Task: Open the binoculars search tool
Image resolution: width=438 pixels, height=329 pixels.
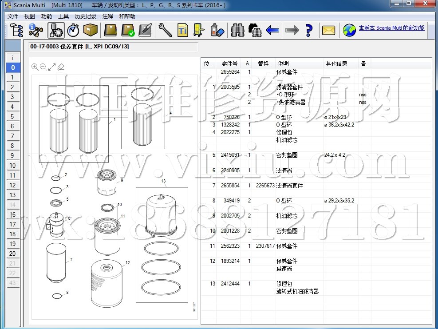Action: point(238,30)
